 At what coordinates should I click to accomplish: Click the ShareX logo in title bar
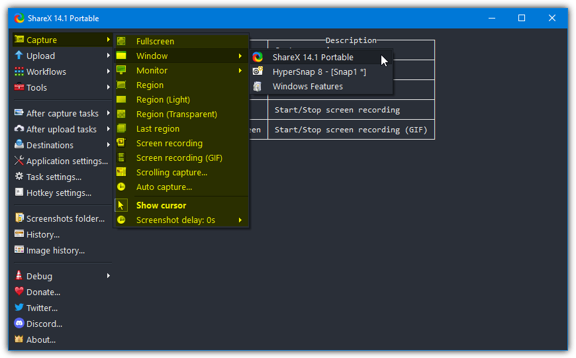coord(19,18)
